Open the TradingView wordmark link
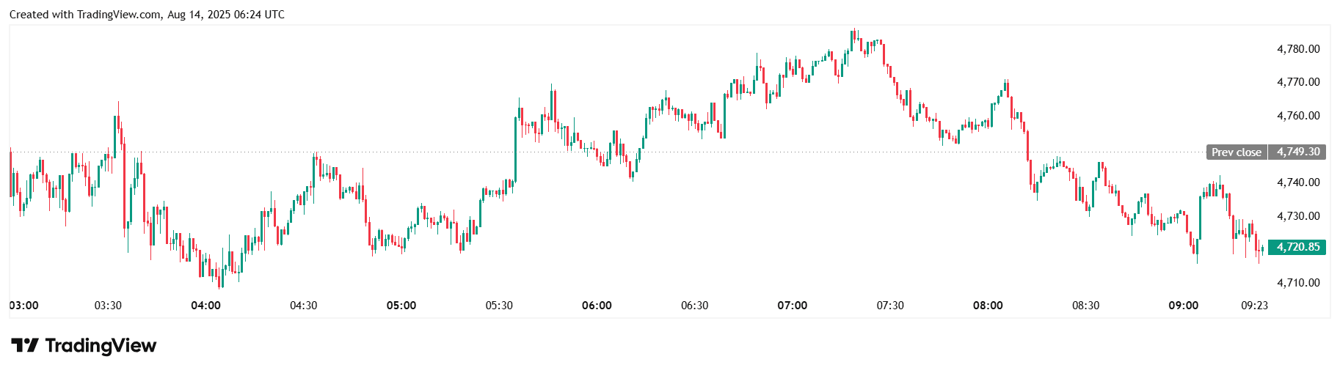 pos(101,345)
